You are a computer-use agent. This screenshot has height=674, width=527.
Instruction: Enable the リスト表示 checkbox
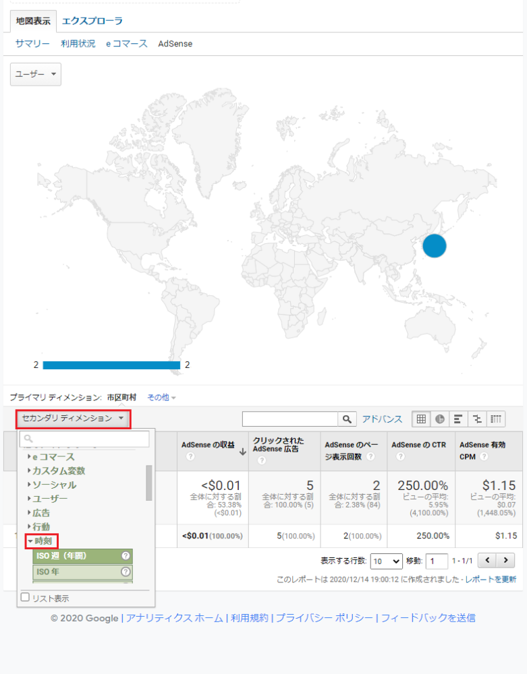(x=26, y=597)
